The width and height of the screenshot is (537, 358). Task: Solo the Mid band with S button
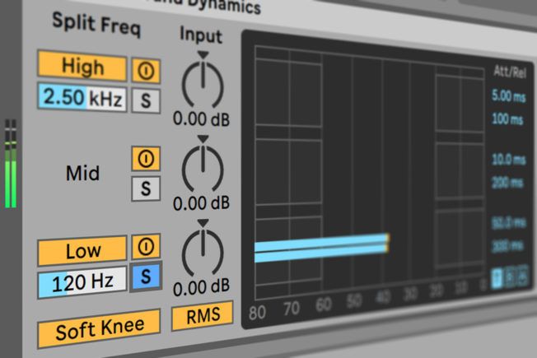[x=146, y=188]
